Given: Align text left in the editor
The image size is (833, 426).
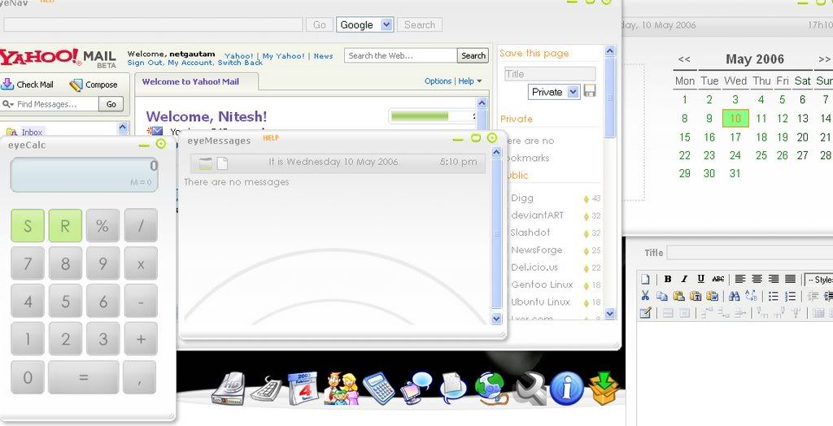Looking at the screenshot, I should tap(740, 279).
